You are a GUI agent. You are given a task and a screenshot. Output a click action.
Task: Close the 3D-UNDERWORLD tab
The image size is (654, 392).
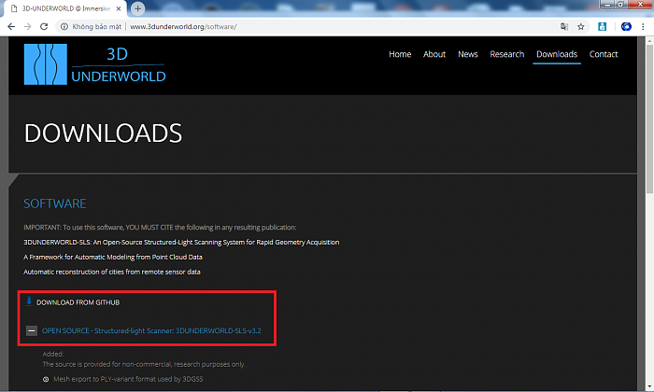pyautogui.click(x=119, y=8)
